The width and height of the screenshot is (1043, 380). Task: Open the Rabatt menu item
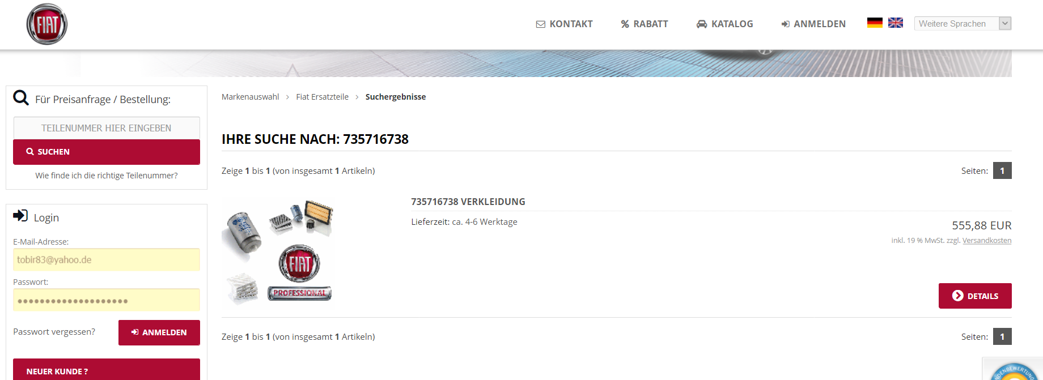pyautogui.click(x=645, y=24)
